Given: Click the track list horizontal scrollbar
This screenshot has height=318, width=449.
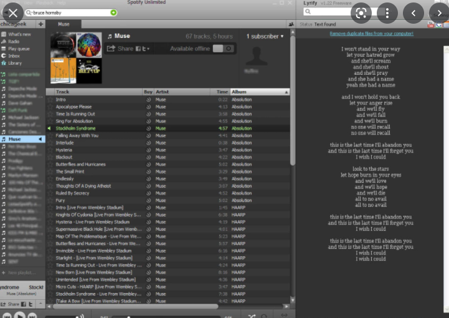Looking at the screenshot, I should (135, 306).
